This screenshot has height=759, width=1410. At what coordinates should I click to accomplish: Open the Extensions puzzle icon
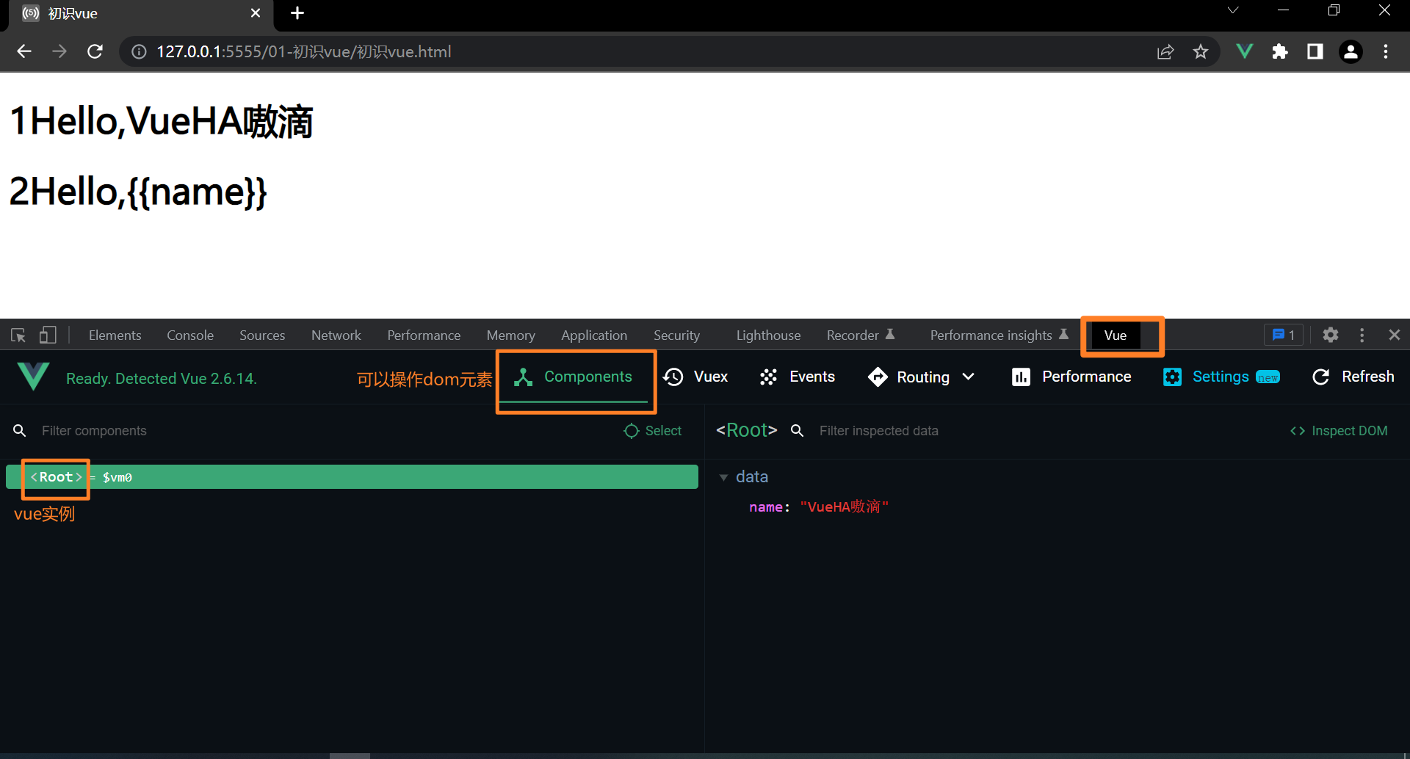(1280, 51)
